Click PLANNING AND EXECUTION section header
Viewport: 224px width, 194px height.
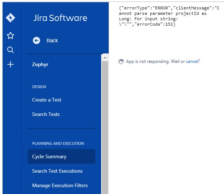pyautogui.click(x=58, y=143)
